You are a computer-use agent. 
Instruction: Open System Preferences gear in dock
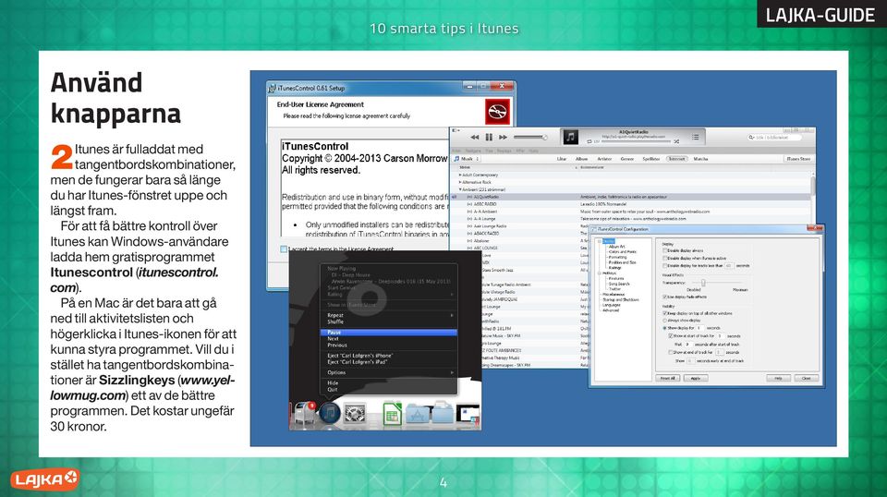(355, 414)
